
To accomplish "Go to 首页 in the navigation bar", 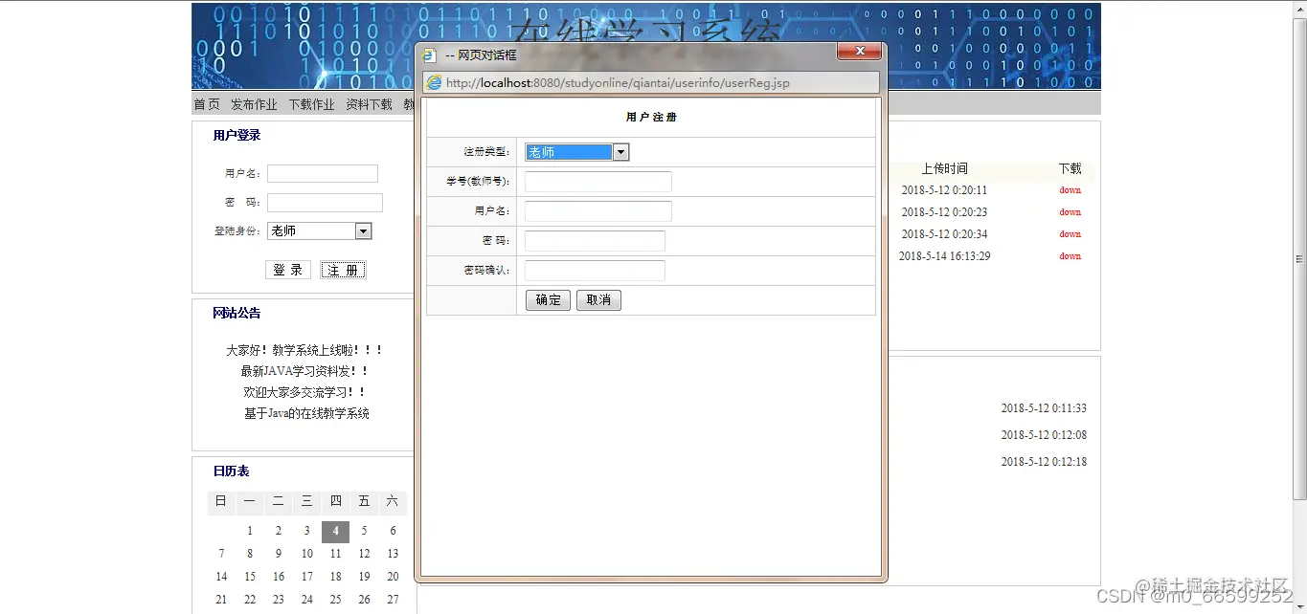I will [x=207, y=104].
